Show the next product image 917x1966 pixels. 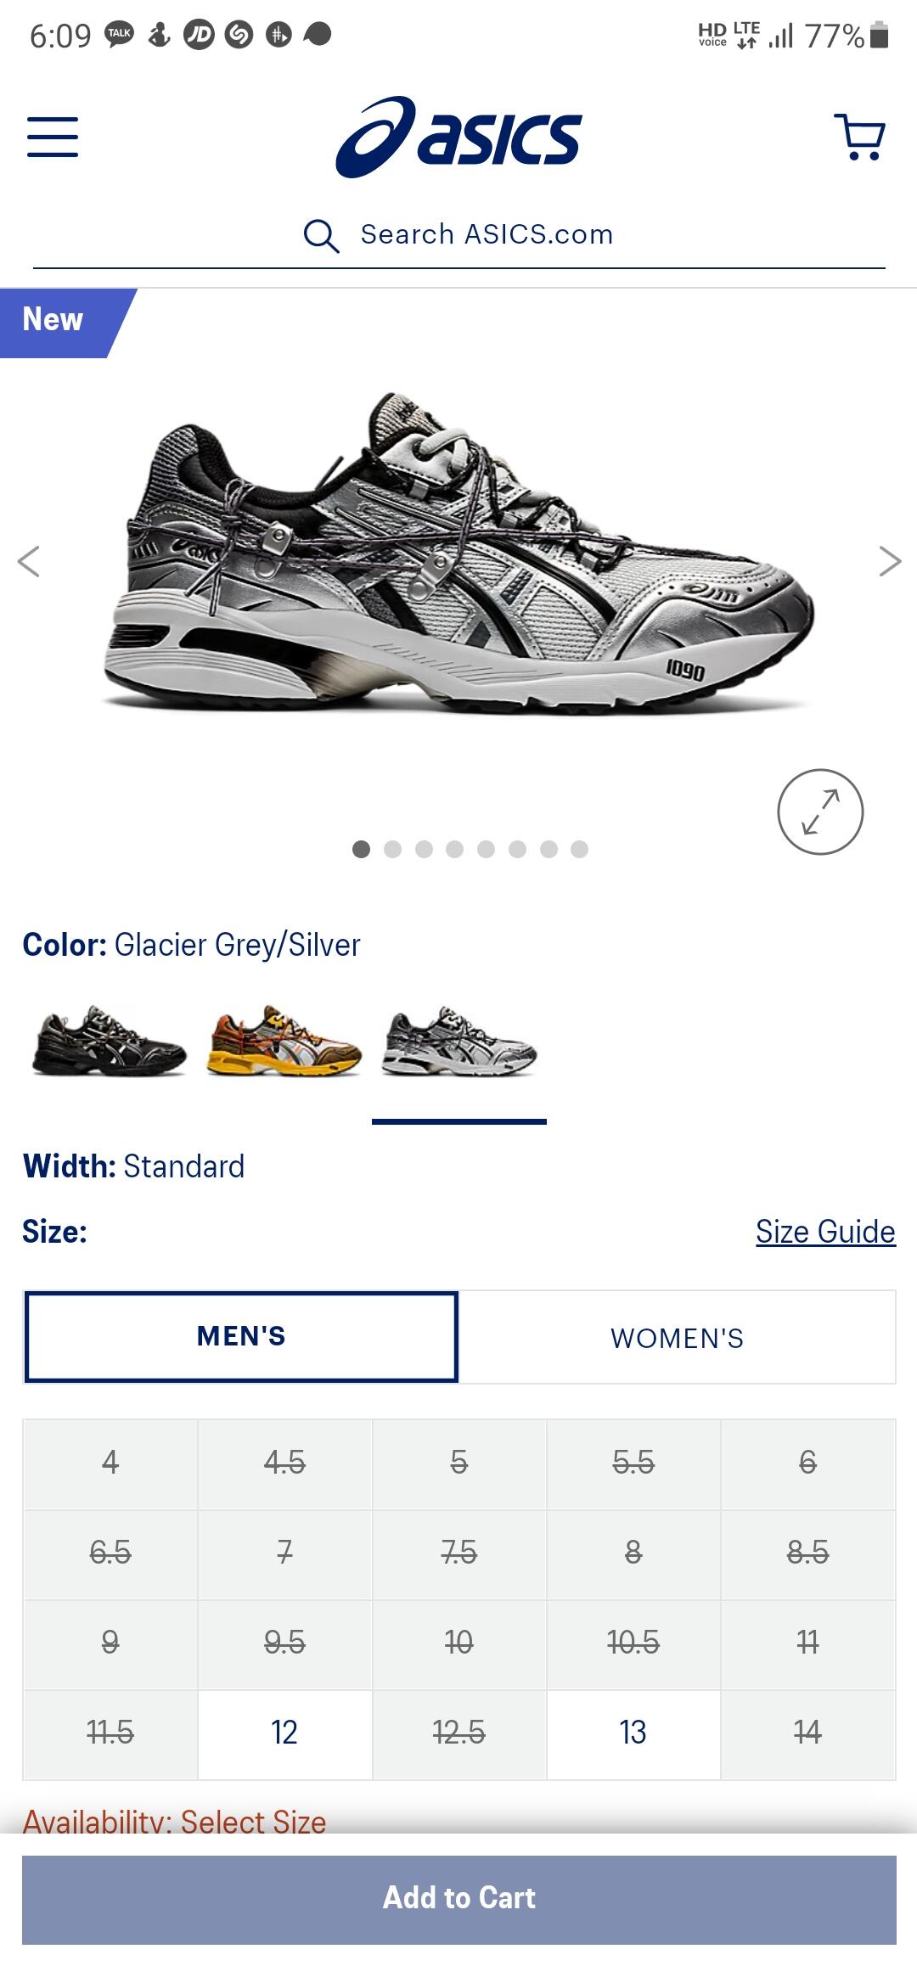890,561
